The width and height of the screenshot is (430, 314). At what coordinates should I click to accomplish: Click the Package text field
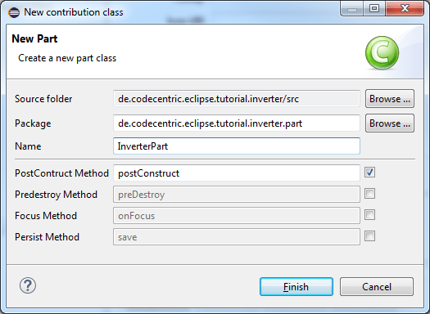[x=237, y=123]
